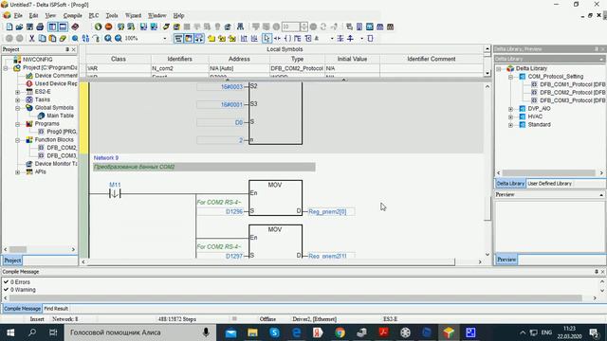This screenshot has height=341, width=607.
Task: Click the taskbar microphone icon
Action: [206, 332]
